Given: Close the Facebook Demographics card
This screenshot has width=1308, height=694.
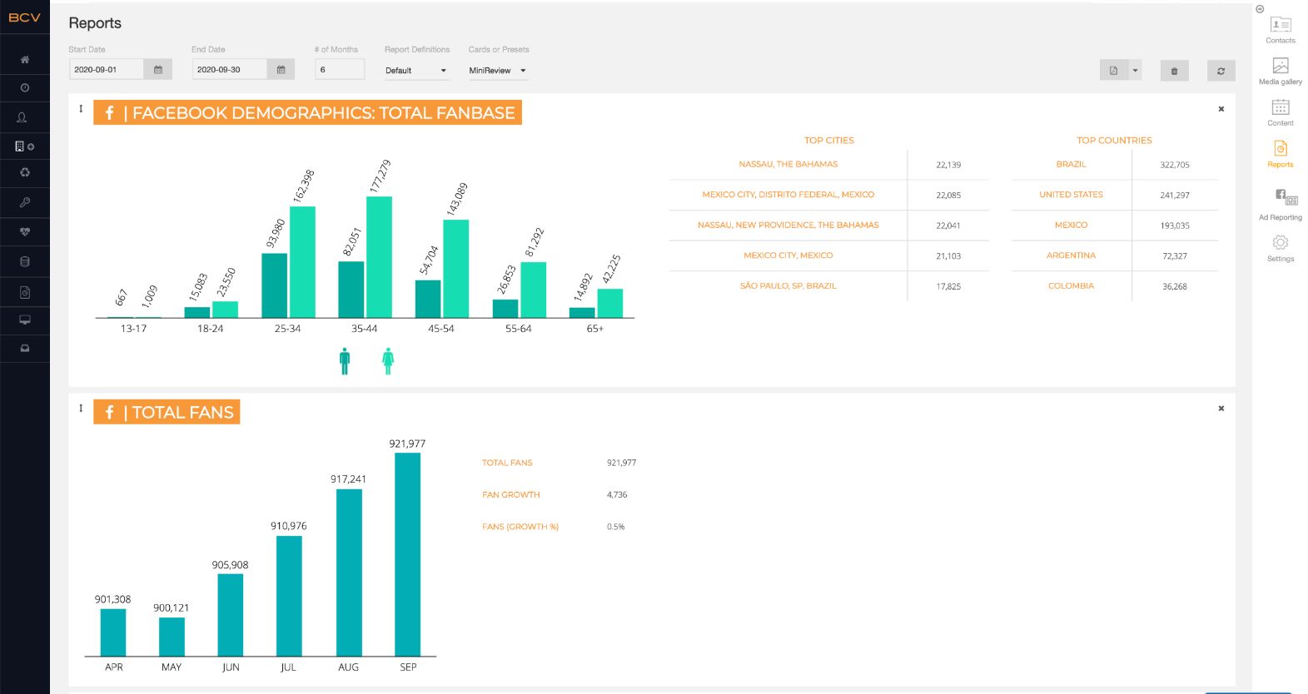Looking at the screenshot, I should tap(1221, 109).
